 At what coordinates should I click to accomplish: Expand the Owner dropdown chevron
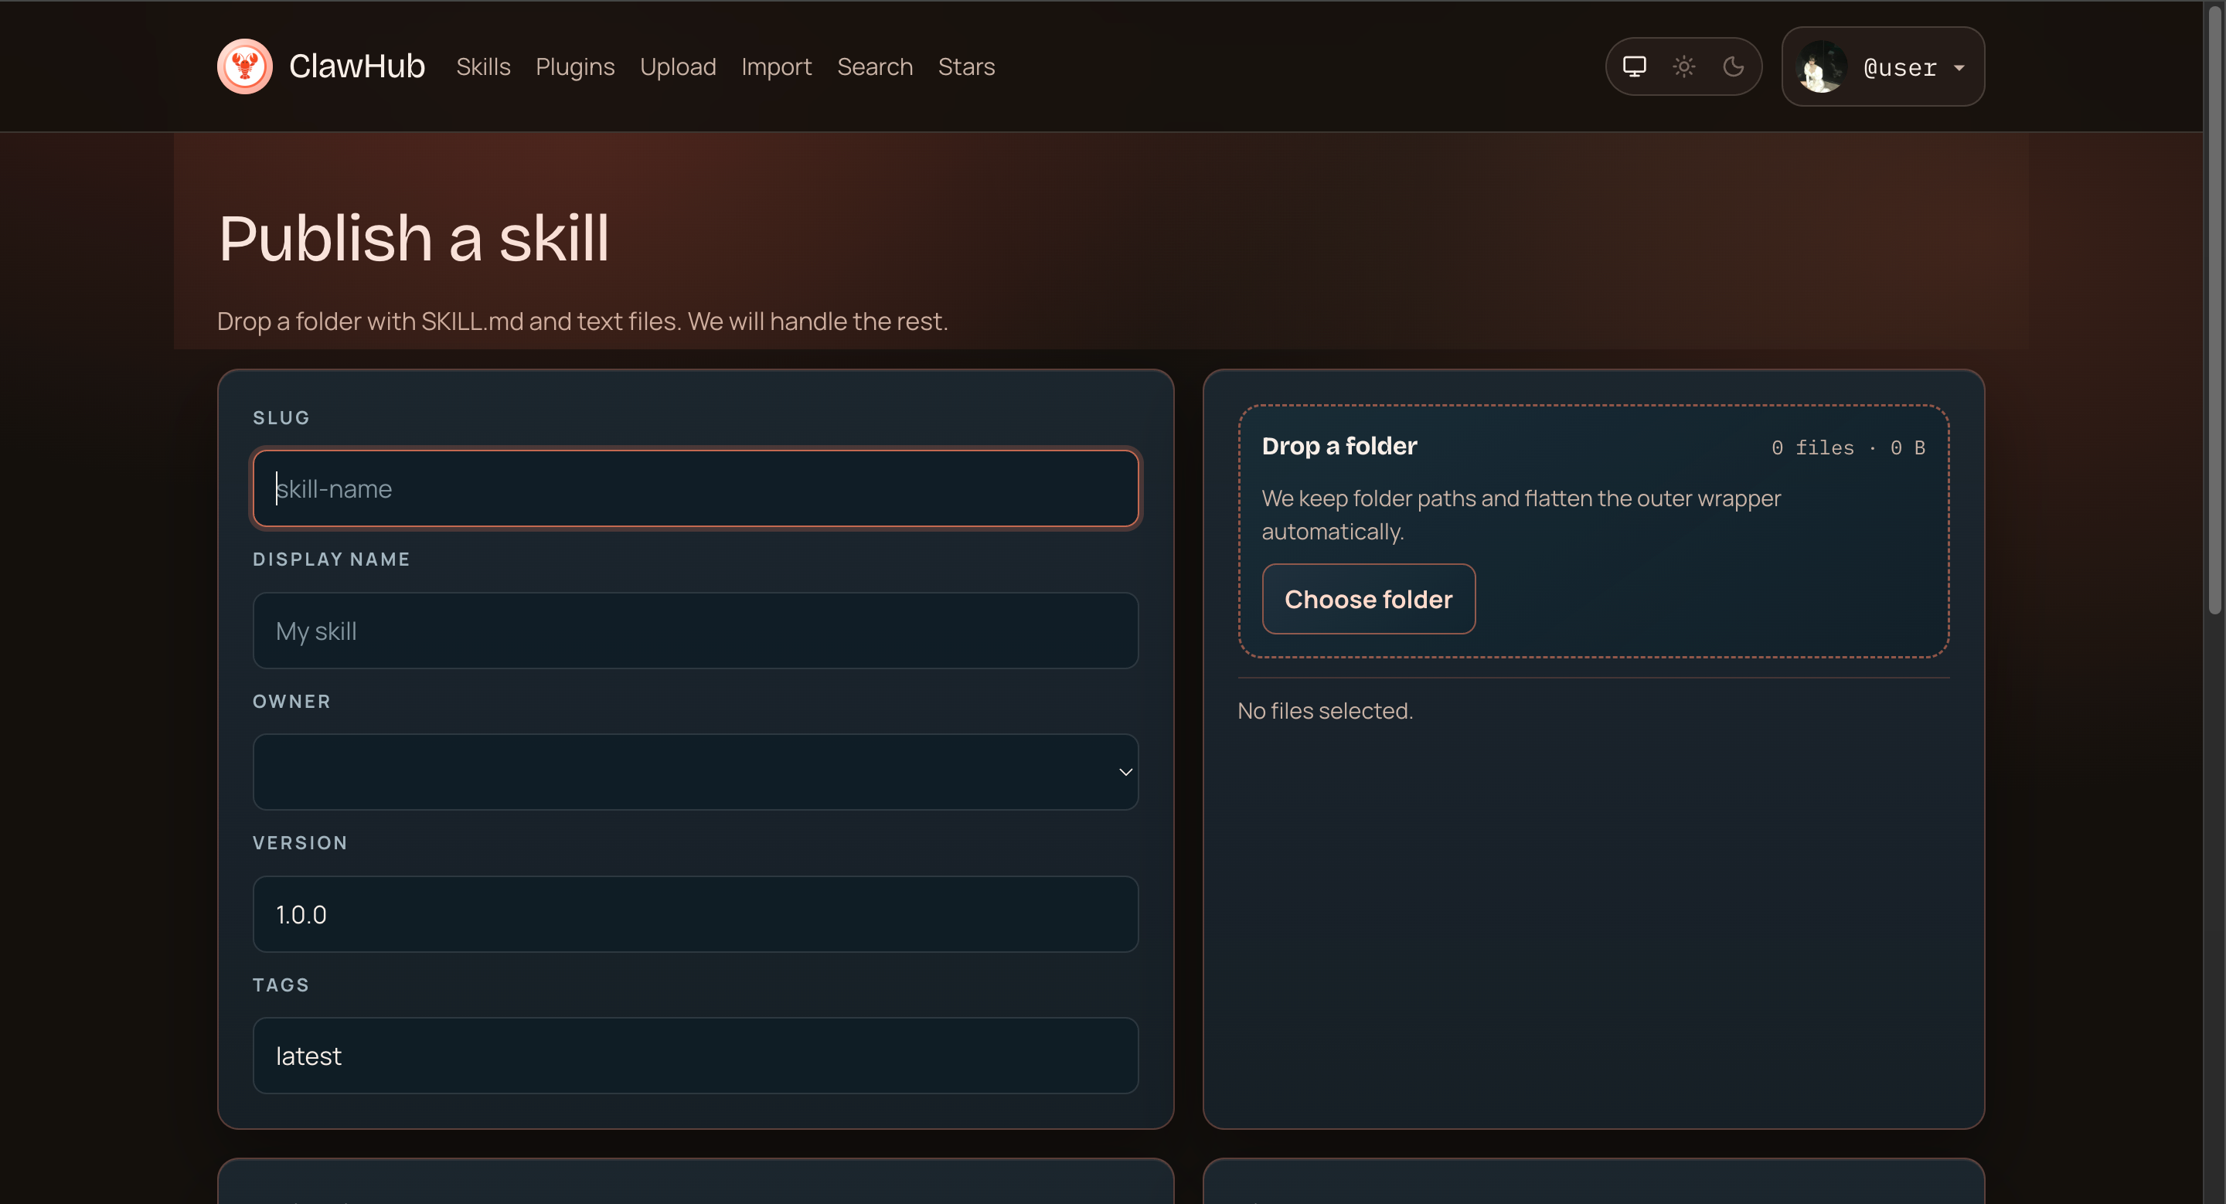[x=1125, y=772]
